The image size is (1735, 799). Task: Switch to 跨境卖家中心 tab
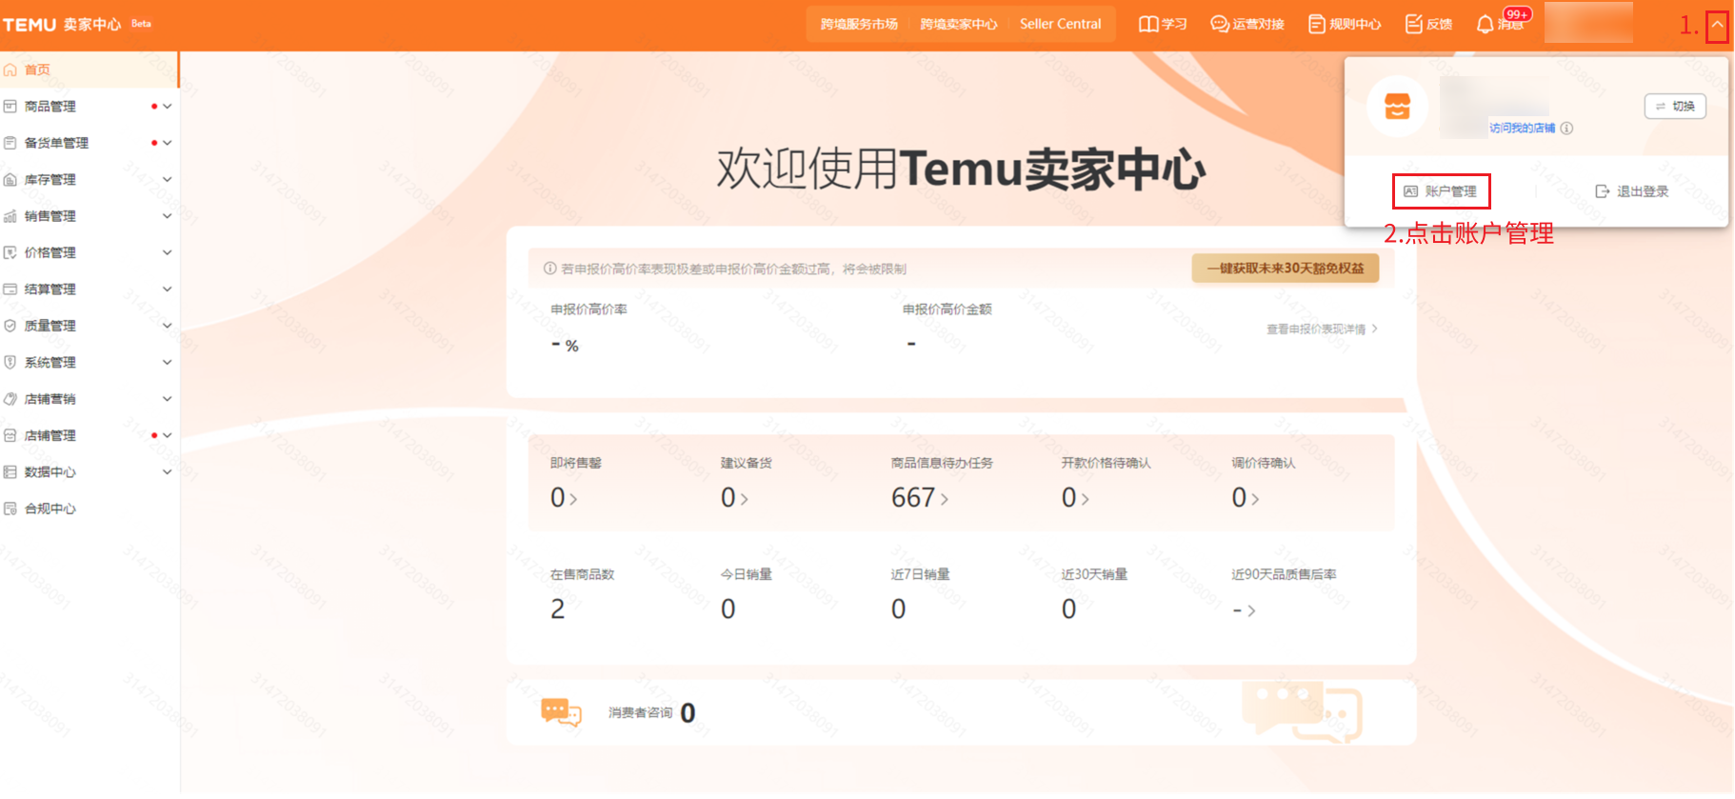959,24
